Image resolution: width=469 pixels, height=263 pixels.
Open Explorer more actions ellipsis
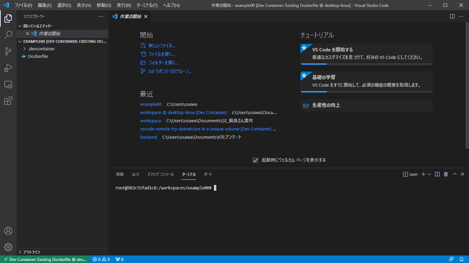coord(100,16)
